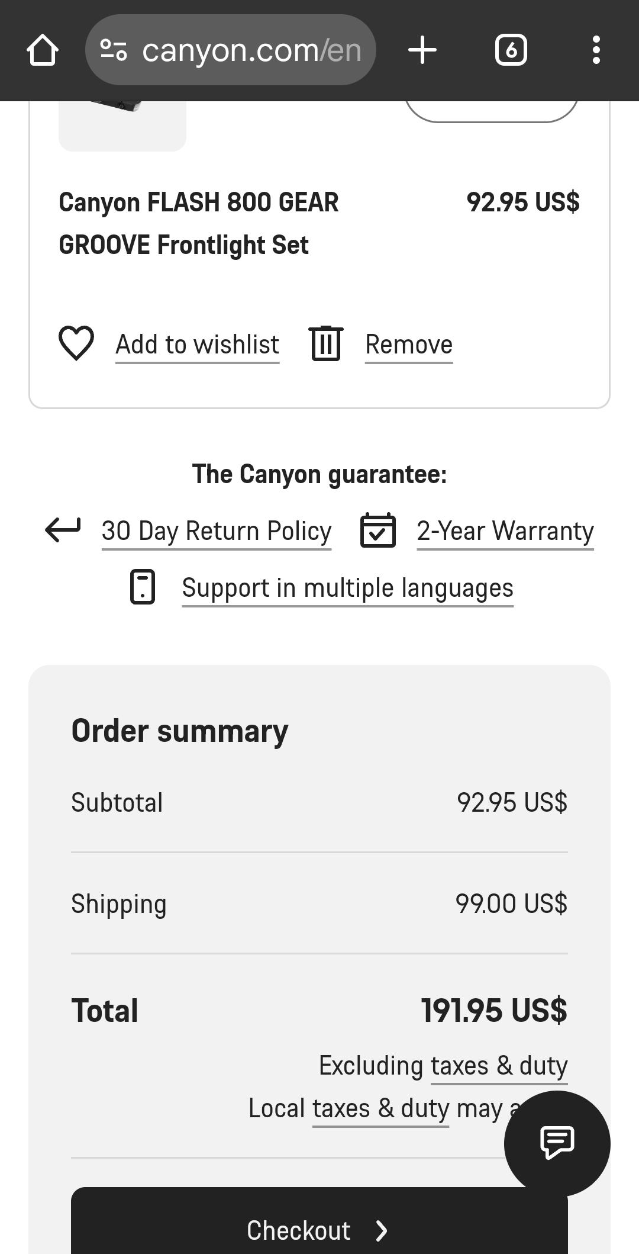Click Add to wishlist link
Viewport: 639px width, 1254px height.
coord(197,345)
